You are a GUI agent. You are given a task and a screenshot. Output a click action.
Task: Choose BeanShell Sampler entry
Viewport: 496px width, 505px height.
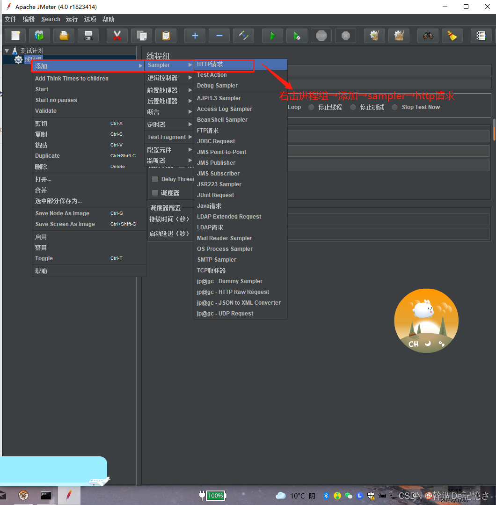[241, 119]
